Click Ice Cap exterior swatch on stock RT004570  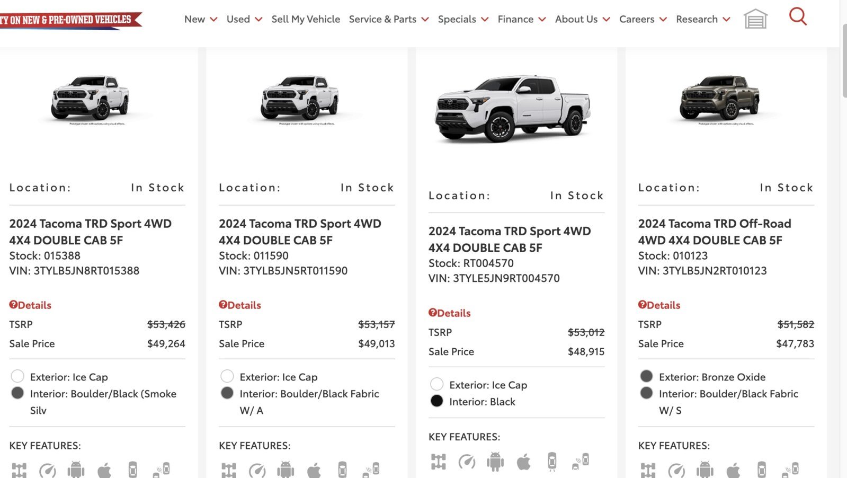click(x=437, y=384)
